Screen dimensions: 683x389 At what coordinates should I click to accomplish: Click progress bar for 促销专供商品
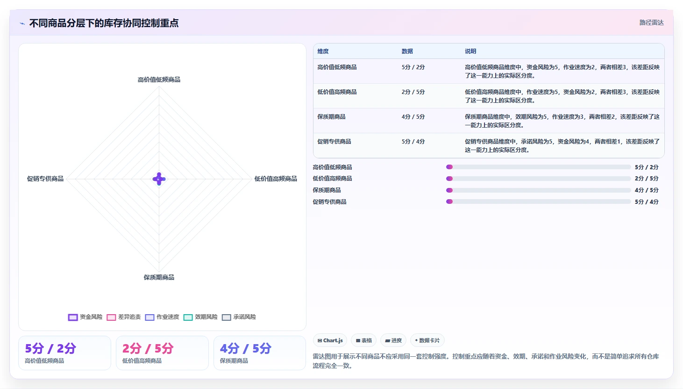[538, 202]
